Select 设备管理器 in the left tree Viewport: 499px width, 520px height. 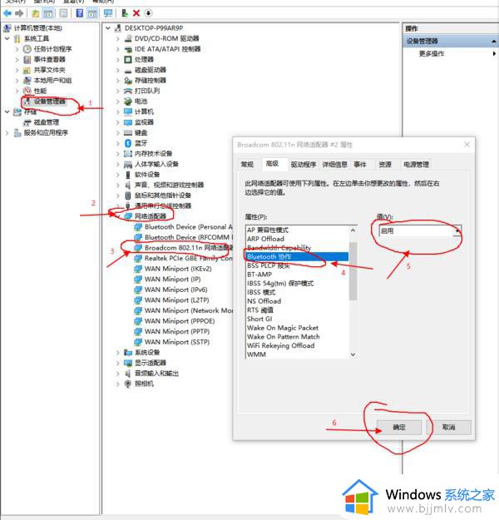[50, 102]
